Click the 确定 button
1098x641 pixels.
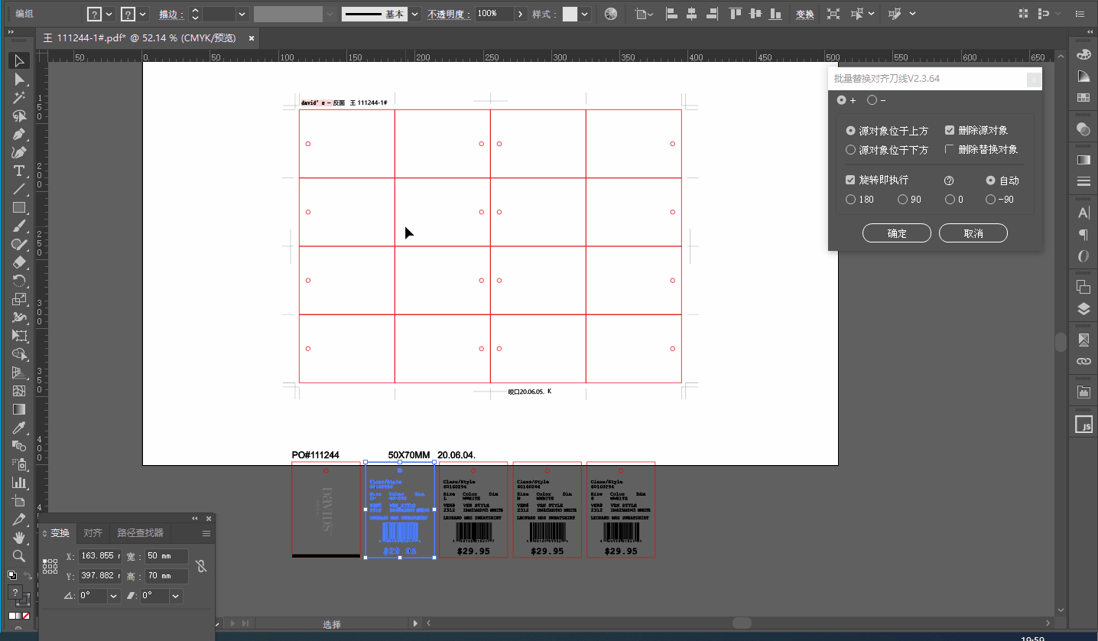point(897,233)
